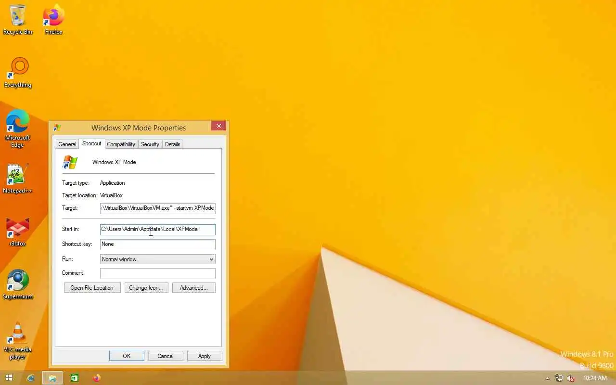Click the Windows XP logo in the dialog
This screenshot has height=385, width=616.
(x=70, y=162)
